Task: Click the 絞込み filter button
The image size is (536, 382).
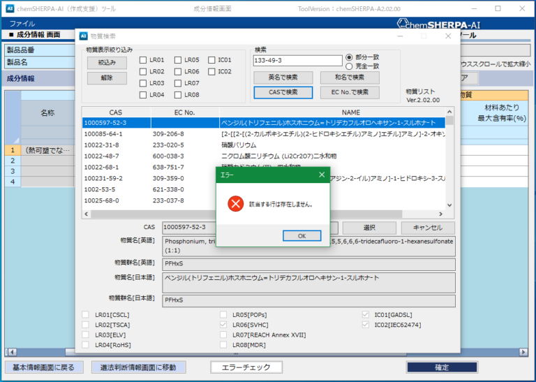Action: [107, 63]
